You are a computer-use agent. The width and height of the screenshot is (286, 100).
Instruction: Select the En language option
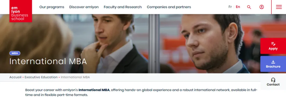(238, 7)
